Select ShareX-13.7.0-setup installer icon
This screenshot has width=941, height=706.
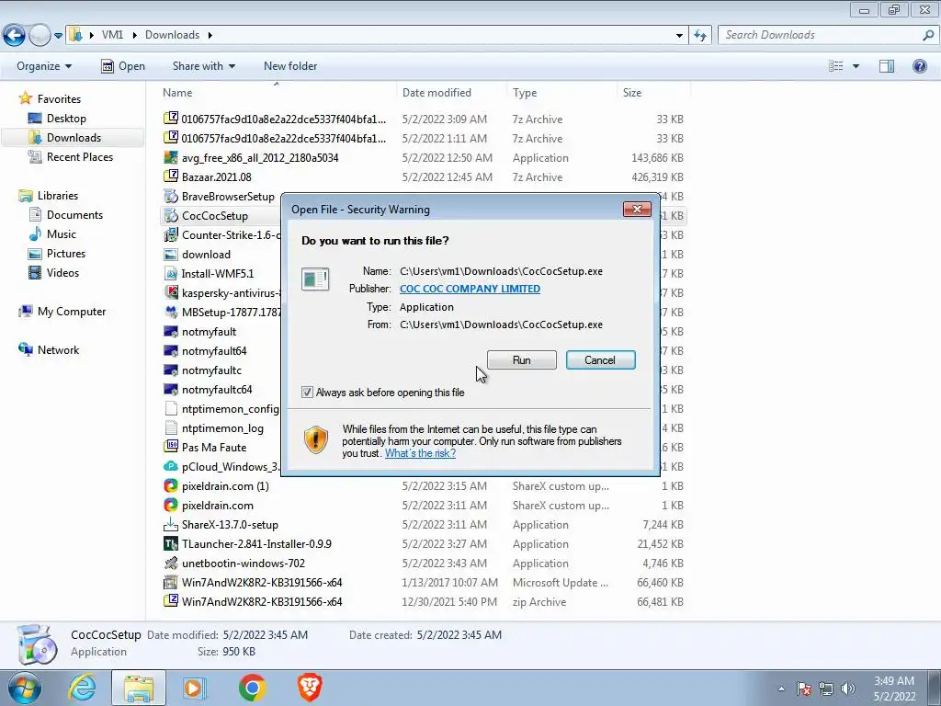pyautogui.click(x=171, y=524)
